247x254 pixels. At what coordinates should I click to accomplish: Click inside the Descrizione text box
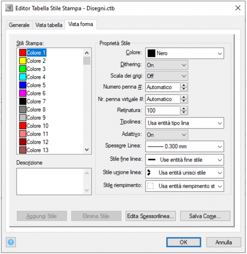49,181
